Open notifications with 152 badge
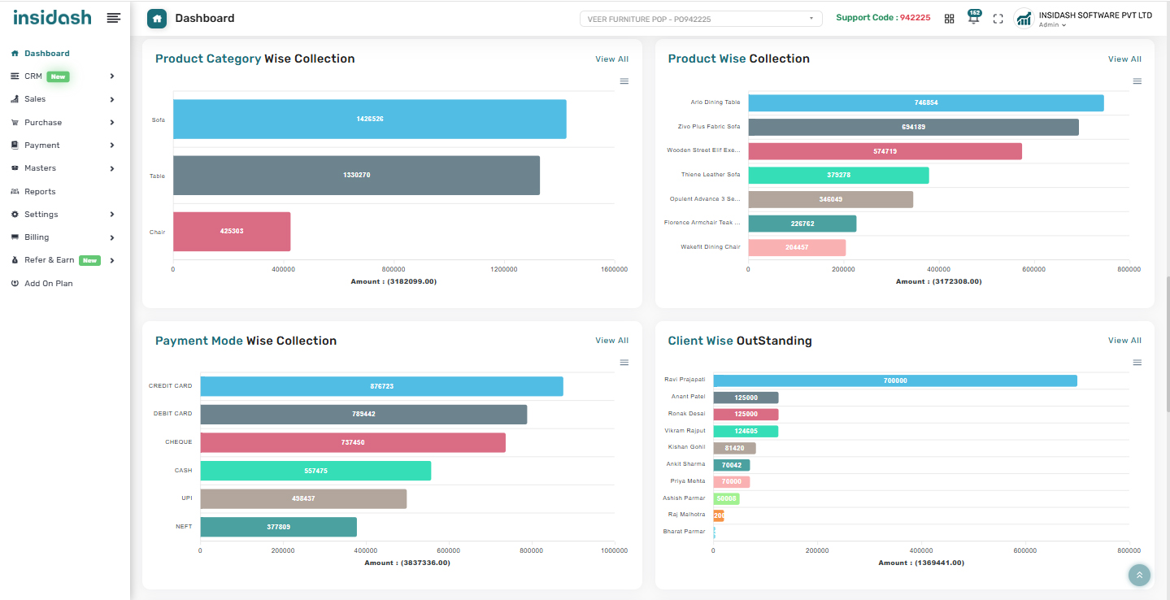Image resolution: width=1170 pixels, height=600 pixels. point(973,18)
